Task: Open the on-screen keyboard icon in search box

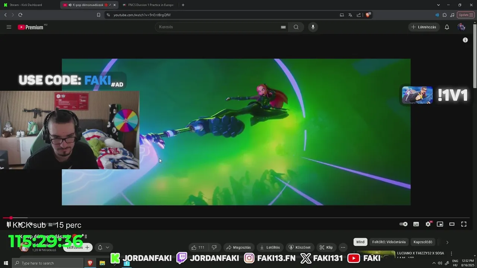Action: 283,27
